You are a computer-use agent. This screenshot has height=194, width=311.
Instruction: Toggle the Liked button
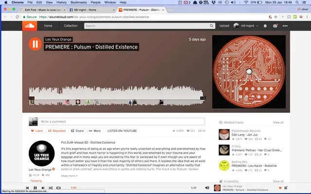(37, 131)
